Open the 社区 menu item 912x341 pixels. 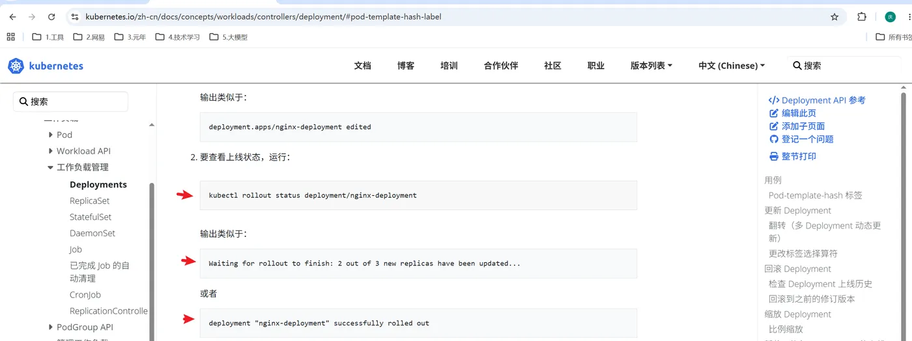click(x=553, y=66)
